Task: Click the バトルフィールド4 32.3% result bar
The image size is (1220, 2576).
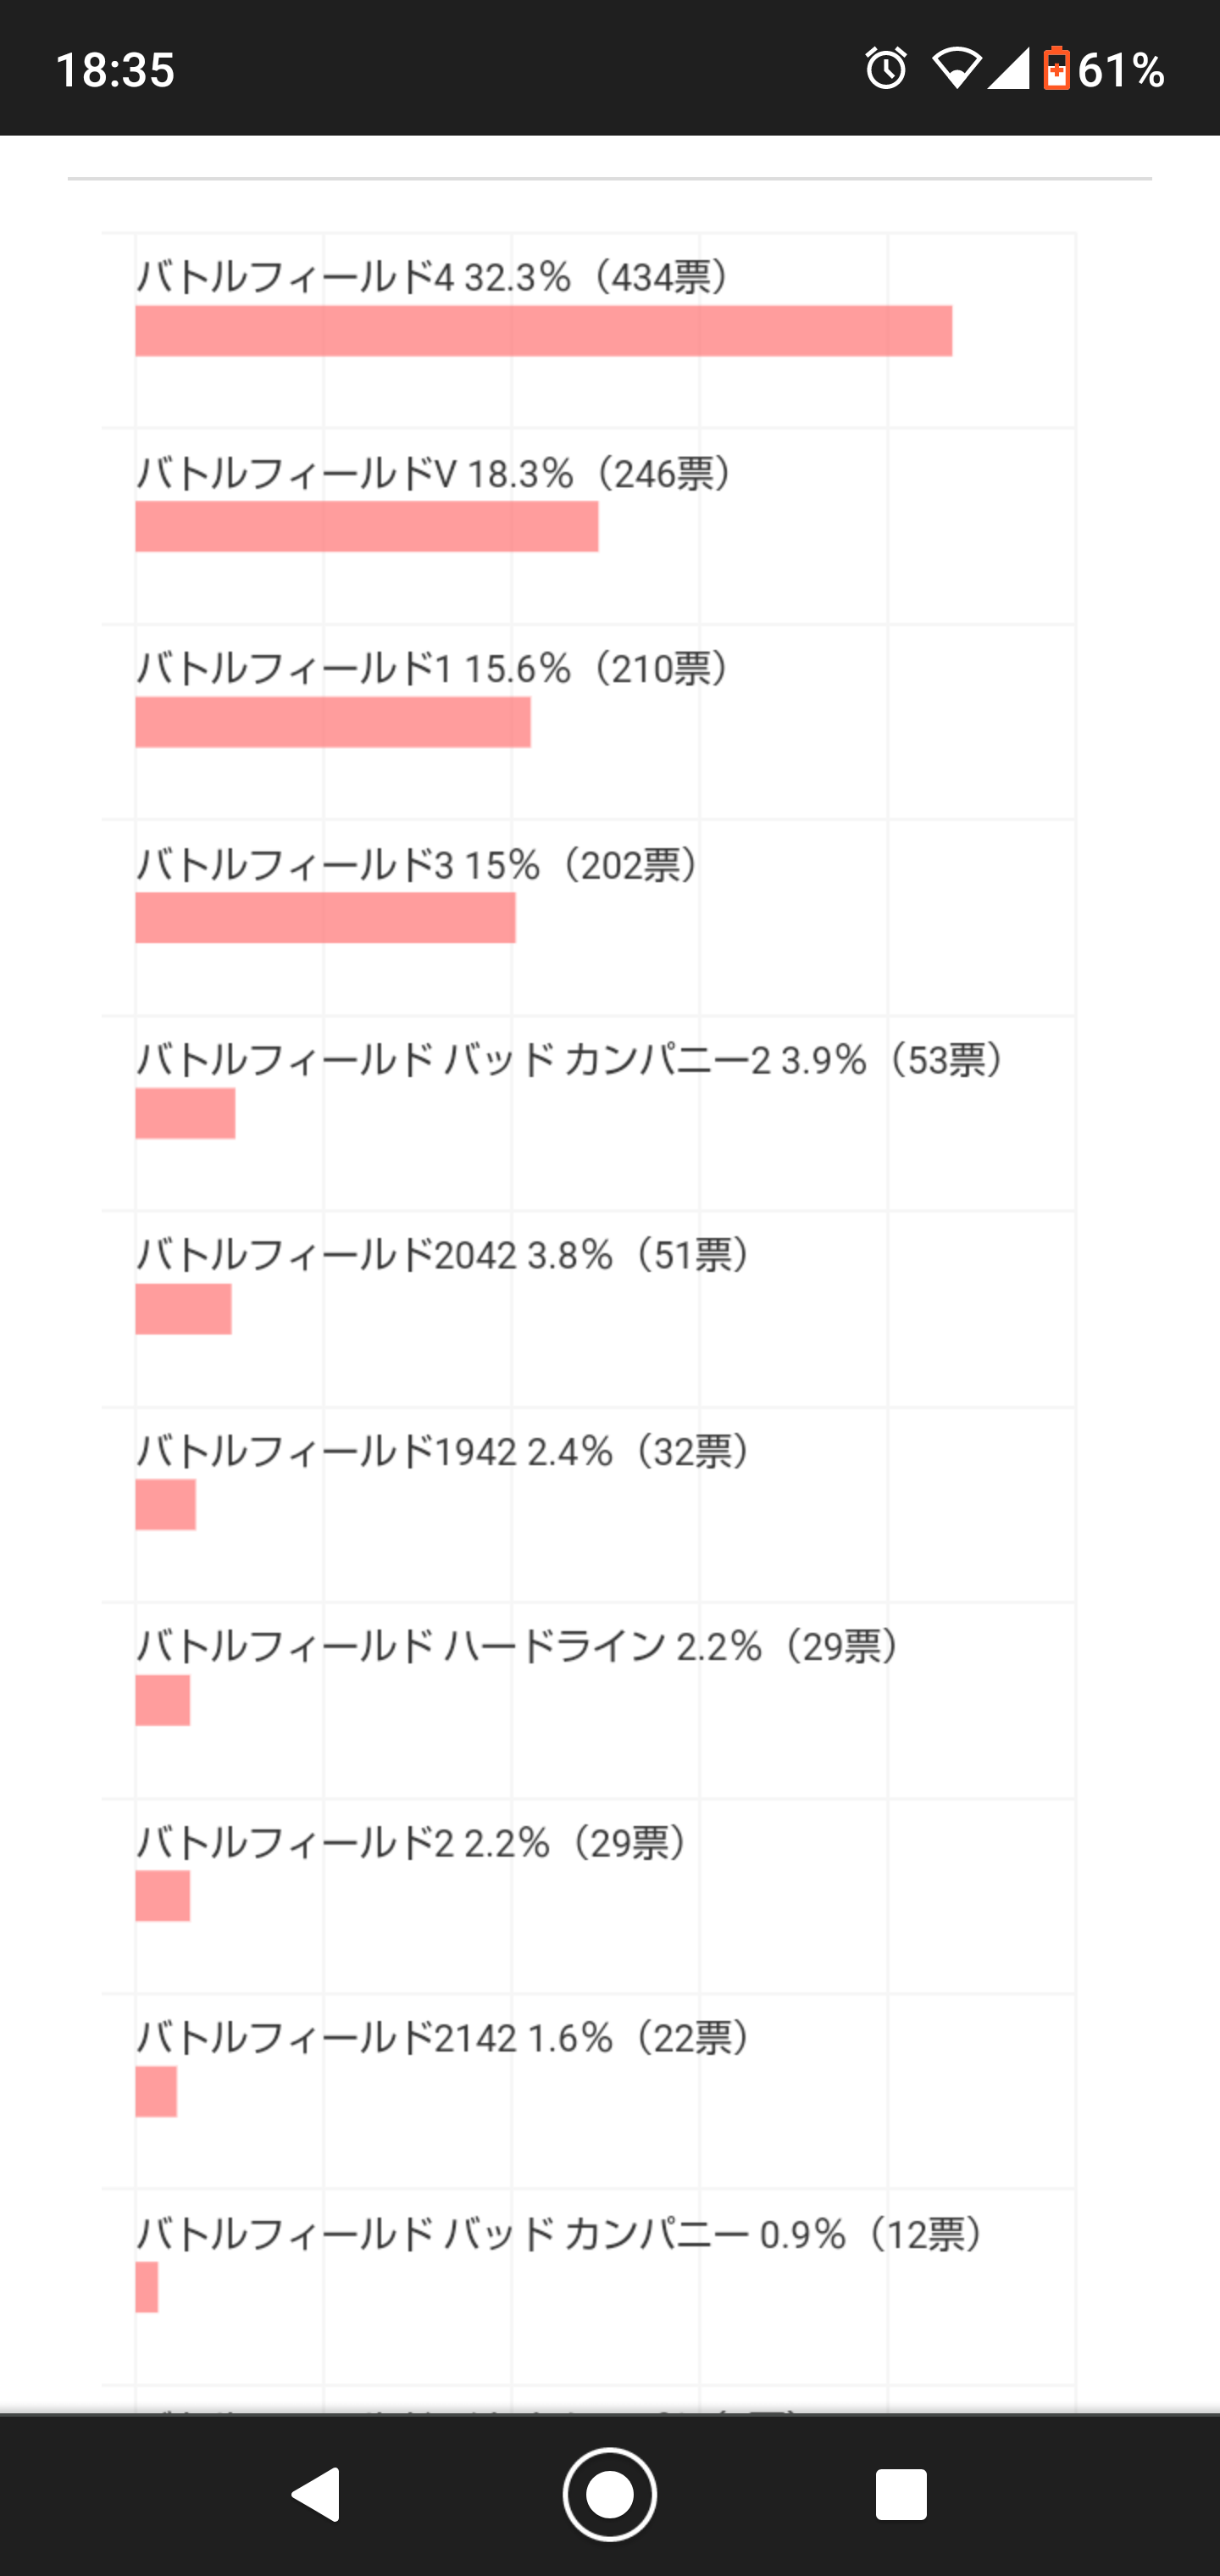Action: pos(543,331)
